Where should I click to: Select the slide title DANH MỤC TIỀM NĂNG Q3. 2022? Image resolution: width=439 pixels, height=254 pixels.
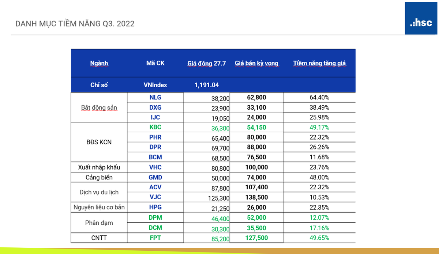click(75, 24)
